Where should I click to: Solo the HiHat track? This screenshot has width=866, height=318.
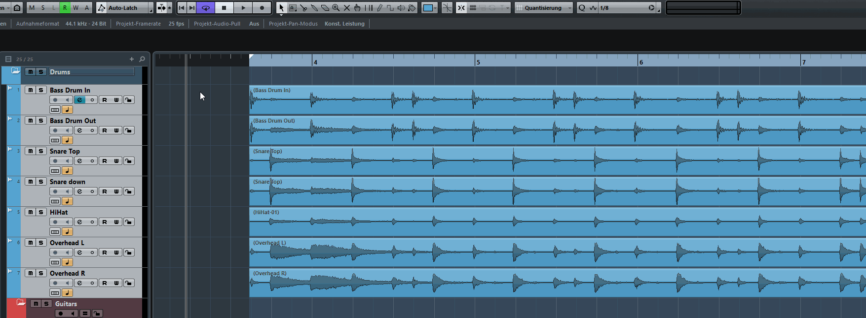click(x=41, y=212)
